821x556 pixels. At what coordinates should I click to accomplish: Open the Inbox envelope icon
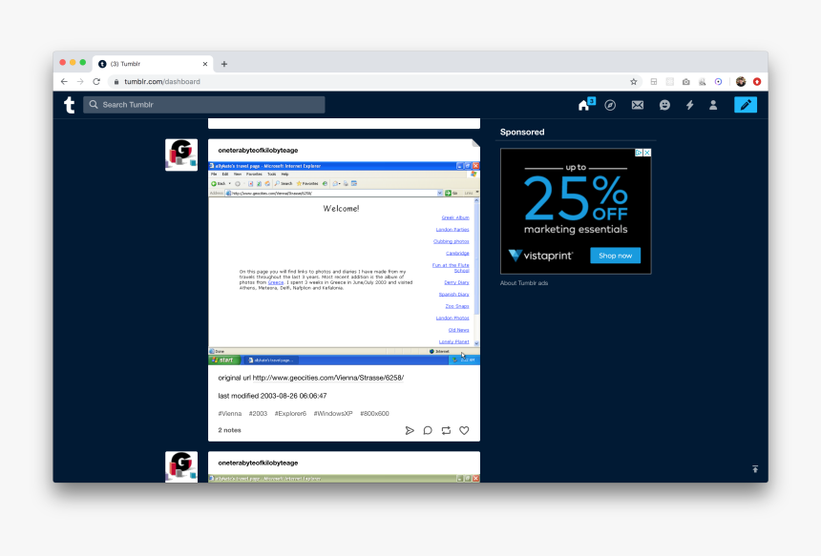tap(638, 105)
